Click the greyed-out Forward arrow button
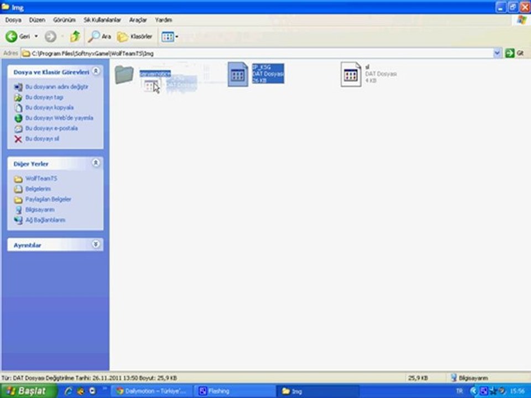531x398 pixels. click(x=50, y=36)
